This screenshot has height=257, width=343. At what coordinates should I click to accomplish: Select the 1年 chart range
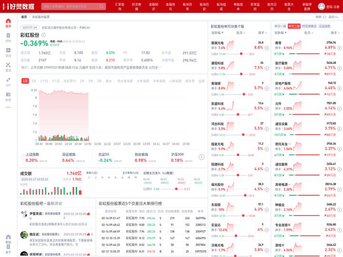point(82,81)
